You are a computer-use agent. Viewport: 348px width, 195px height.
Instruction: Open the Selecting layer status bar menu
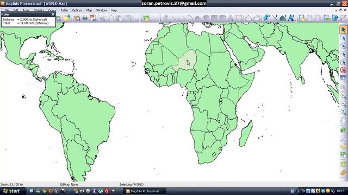(x=132, y=184)
